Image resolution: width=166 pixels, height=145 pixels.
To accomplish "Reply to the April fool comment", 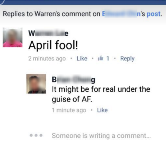I will (x=127, y=59).
